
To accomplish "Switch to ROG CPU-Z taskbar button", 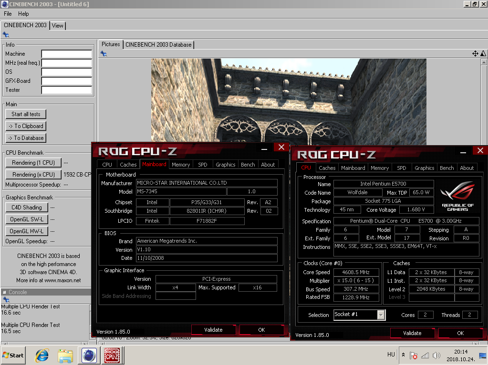I will pos(112,355).
